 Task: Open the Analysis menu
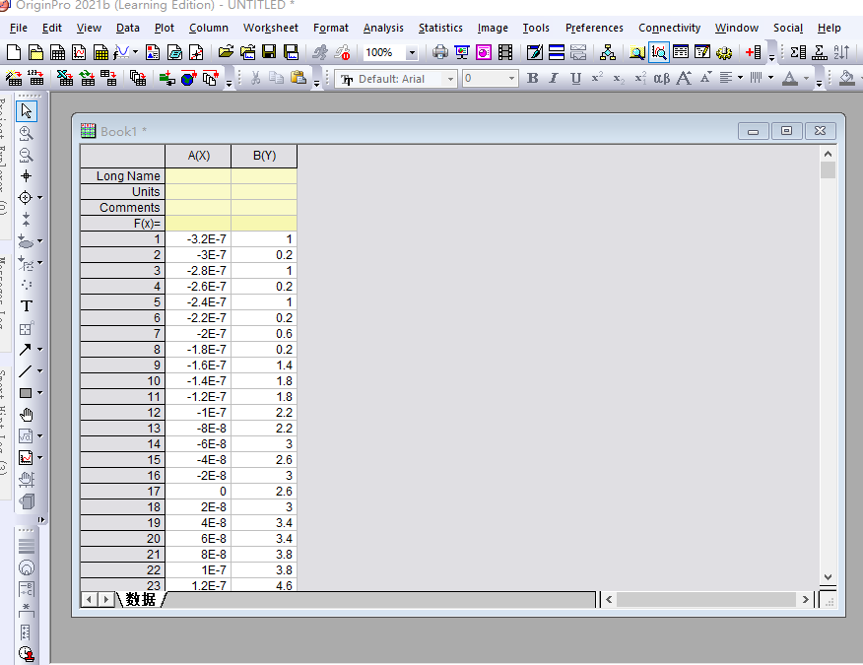click(383, 28)
